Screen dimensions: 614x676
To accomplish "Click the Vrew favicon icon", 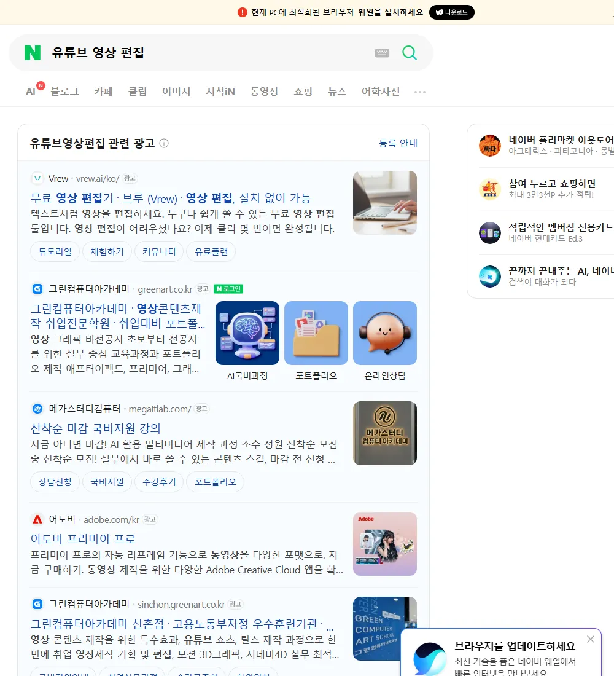I will click(37, 178).
